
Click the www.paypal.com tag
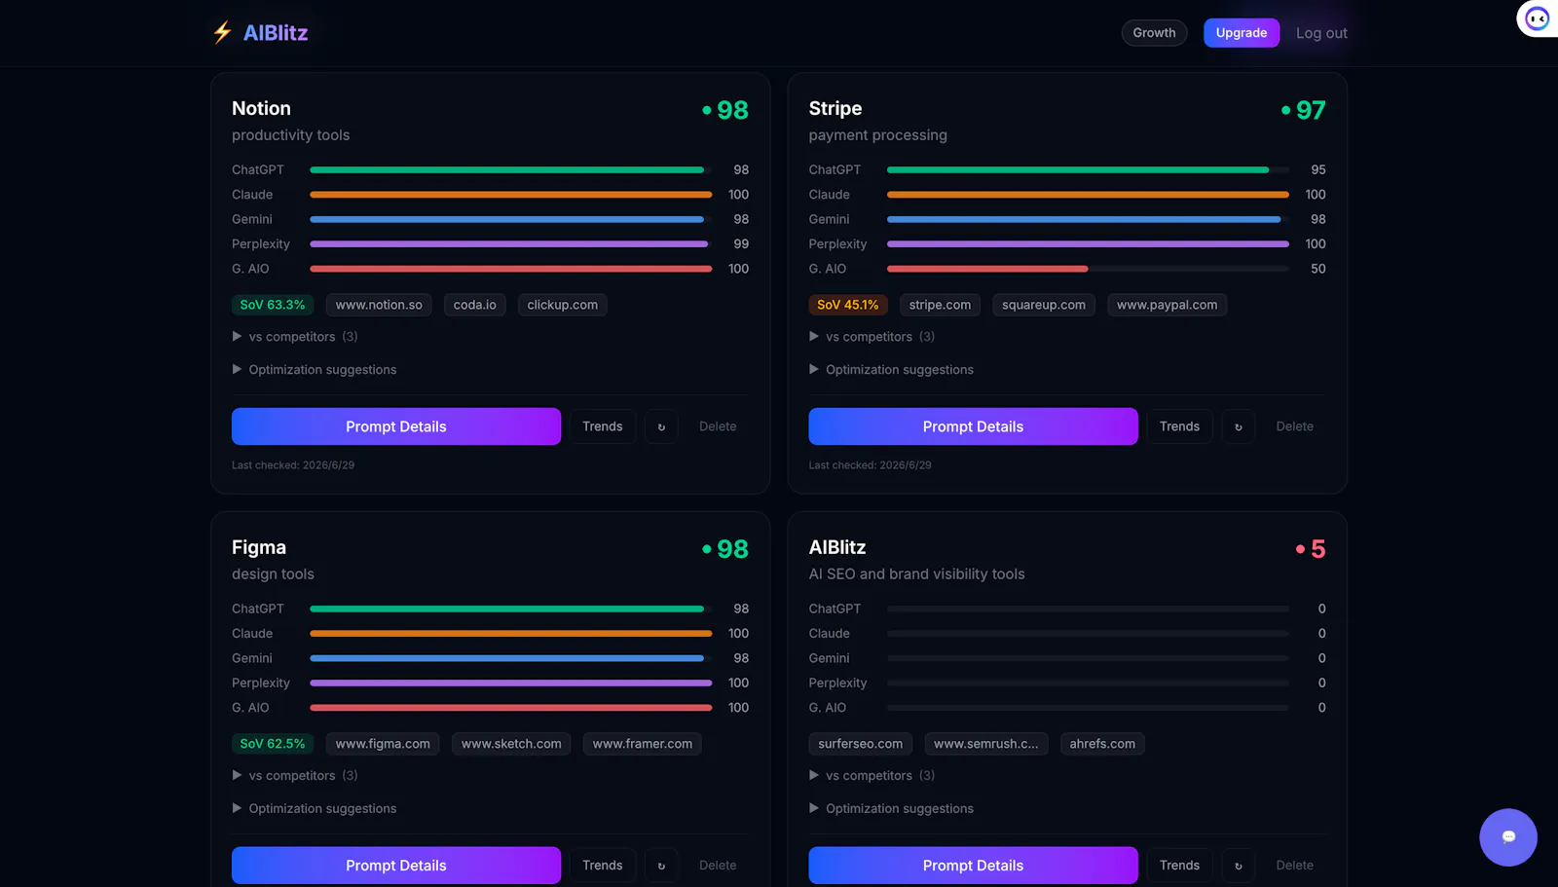[1168, 305]
